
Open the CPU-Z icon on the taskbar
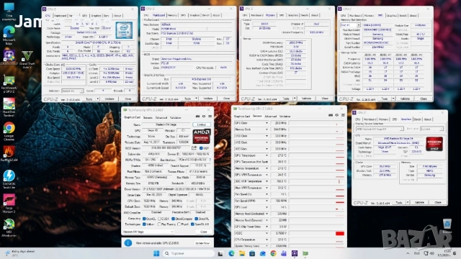click(x=295, y=253)
